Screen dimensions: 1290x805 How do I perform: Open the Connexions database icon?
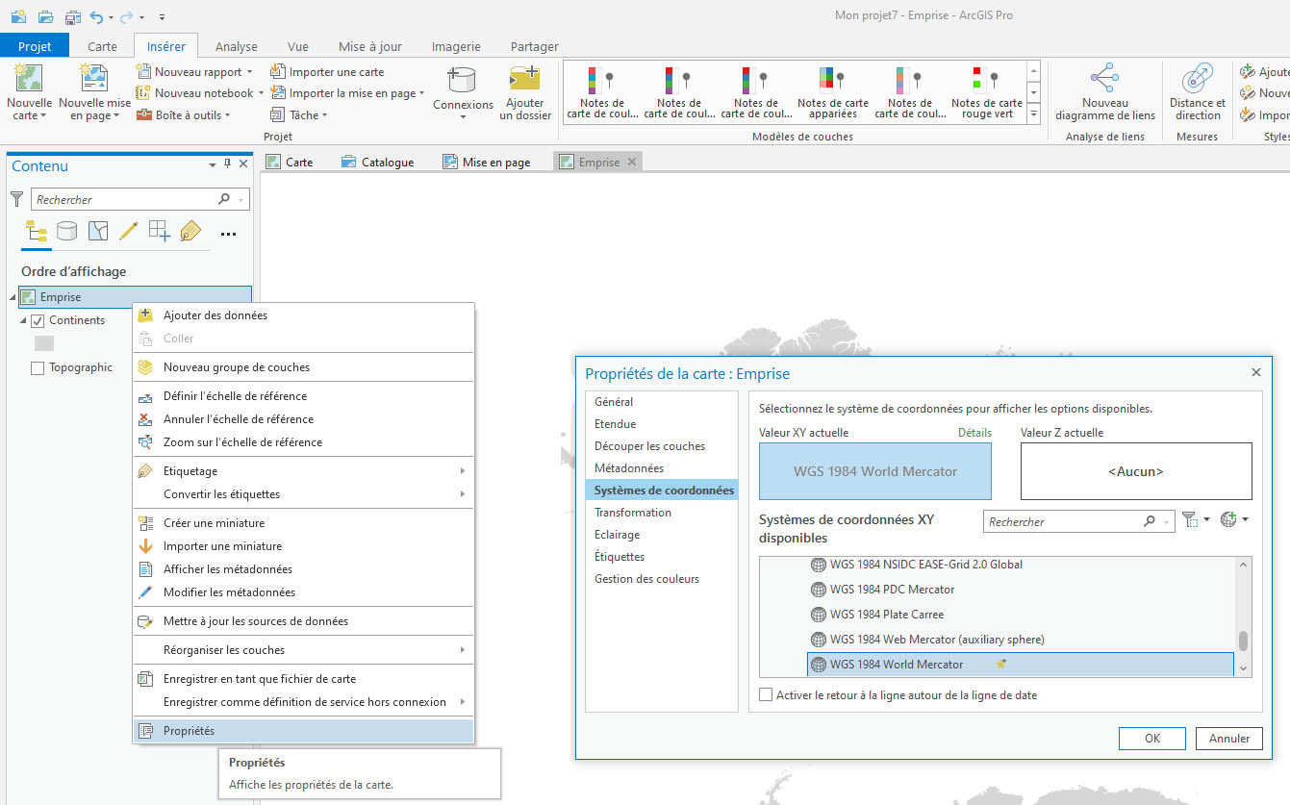463,82
